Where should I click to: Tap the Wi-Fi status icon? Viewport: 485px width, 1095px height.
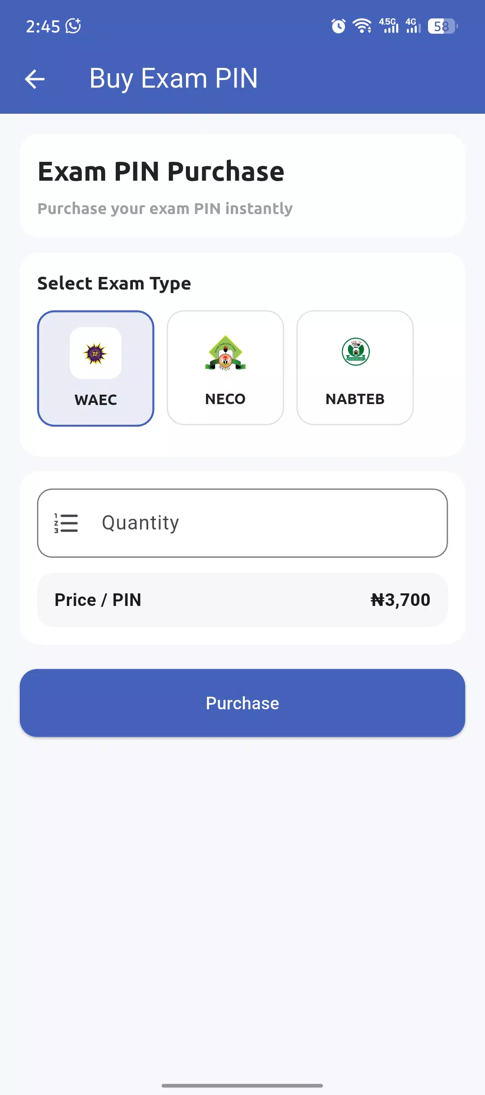pos(362,26)
